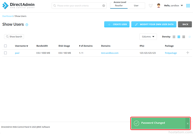
Task: Expand the Hello, sandbox user menu
Action: coord(174,6)
